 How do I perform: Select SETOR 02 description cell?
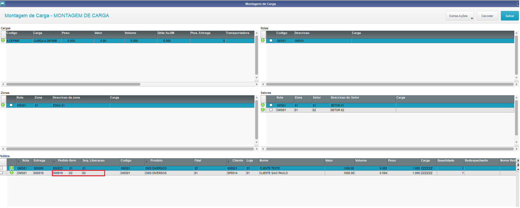363,110
